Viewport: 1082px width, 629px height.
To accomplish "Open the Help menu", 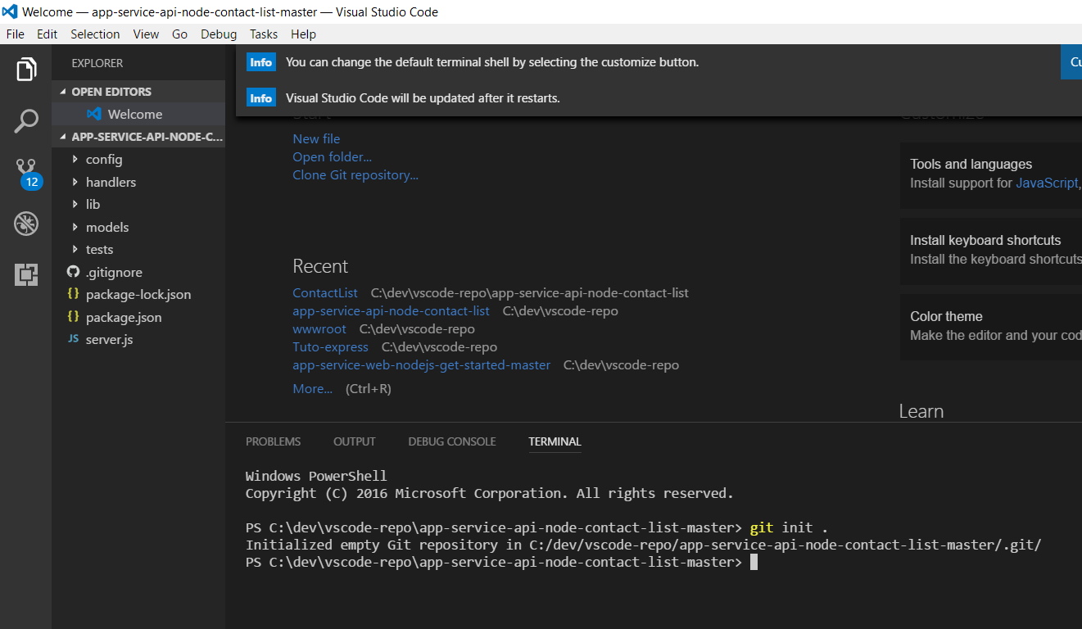I will coord(303,34).
